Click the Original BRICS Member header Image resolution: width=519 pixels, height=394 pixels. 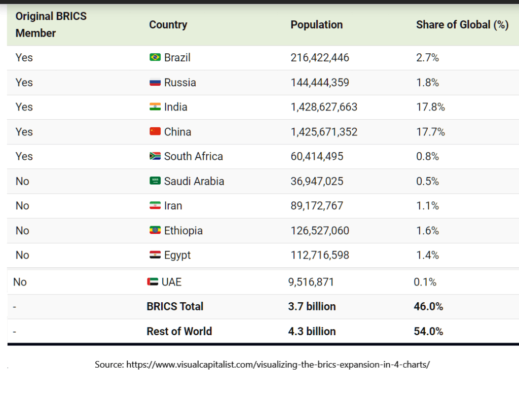tap(51, 24)
